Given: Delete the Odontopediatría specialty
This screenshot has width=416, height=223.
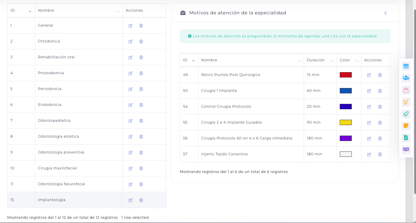Looking at the screenshot, I should click(141, 121).
